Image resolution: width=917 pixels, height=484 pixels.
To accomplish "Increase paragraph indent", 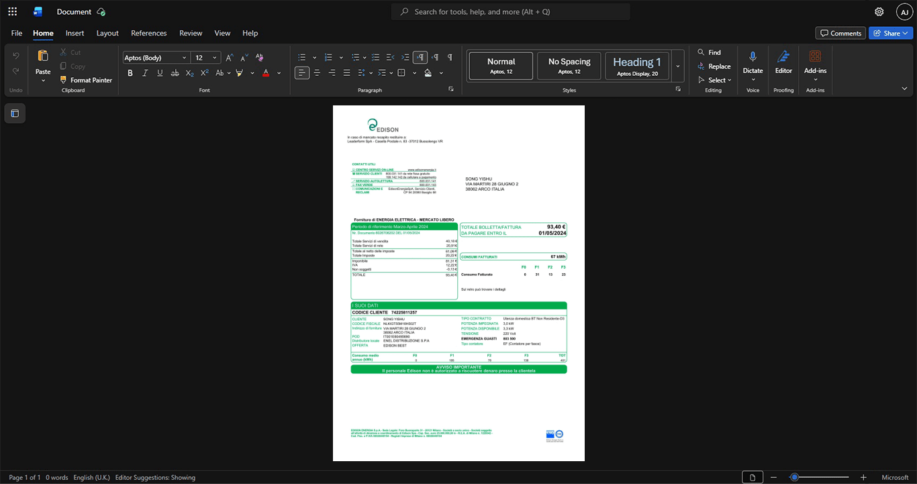I will tap(405, 58).
